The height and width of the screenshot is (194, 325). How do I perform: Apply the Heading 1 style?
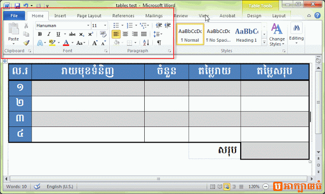246,34
